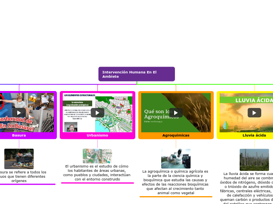The image size is (273, 204).
Task: Open the worker pouring chemicals image
Action: click(x=176, y=158)
